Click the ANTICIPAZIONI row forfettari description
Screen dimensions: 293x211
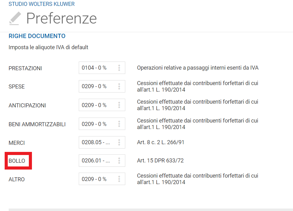tap(198, 105)
